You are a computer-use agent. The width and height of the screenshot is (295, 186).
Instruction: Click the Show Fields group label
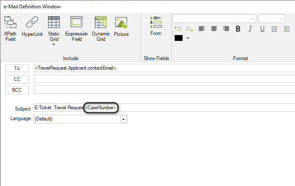click(x=156, y=58)
